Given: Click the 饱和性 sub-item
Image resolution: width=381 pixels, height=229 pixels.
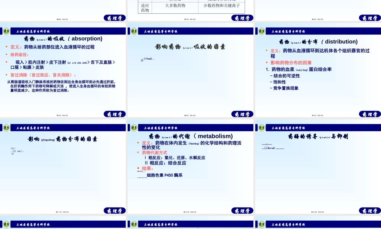Looking at the screenshot, I should [278, 82].
